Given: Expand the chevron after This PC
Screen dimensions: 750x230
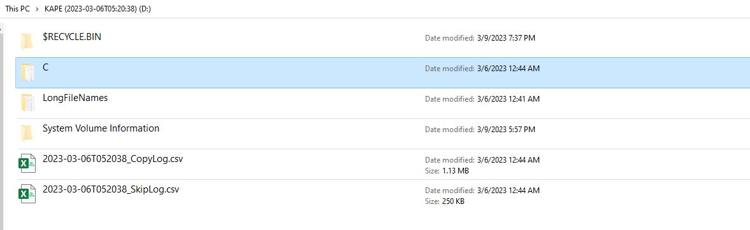Looking at the screenshot, I should (x=38, y=9).
